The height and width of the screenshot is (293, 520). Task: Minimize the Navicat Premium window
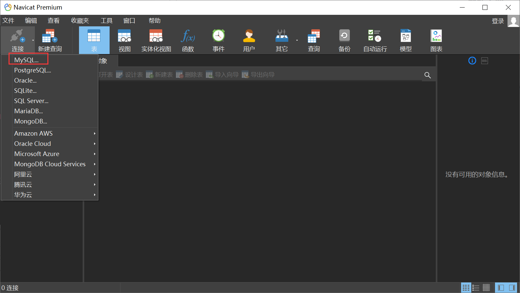[462, 7]
